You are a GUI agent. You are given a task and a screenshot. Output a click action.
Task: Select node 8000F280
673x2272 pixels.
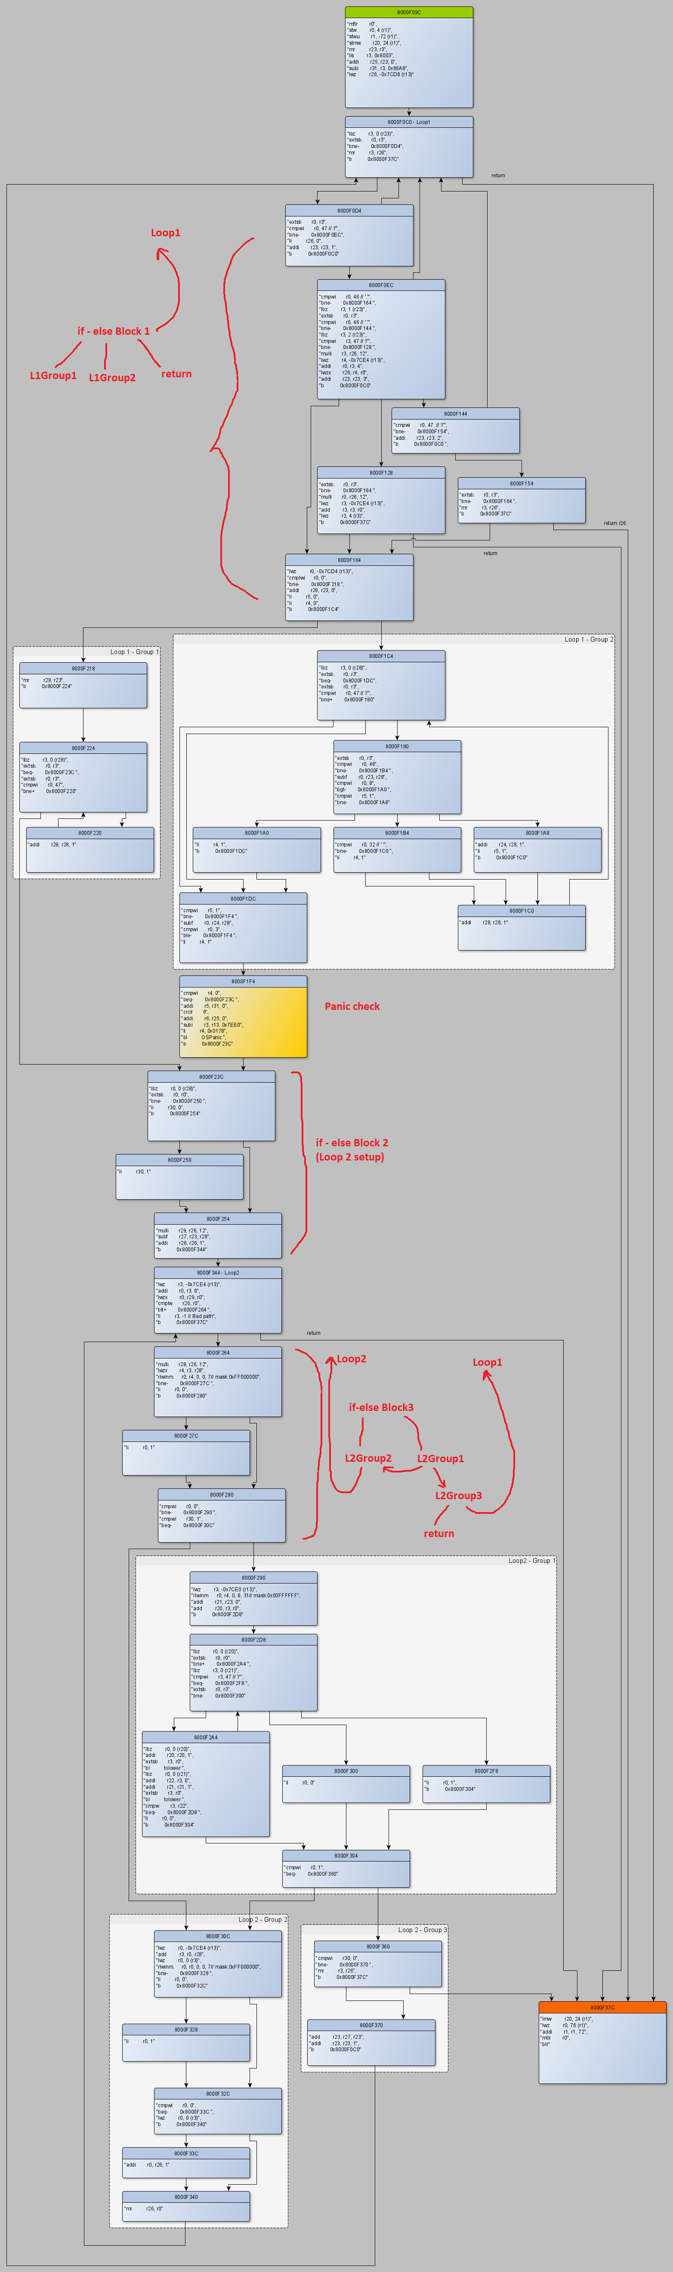tap(222, 1515)
